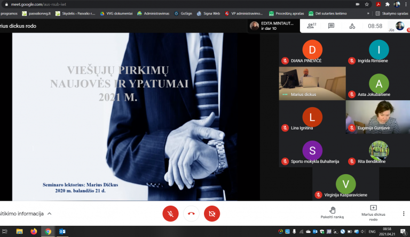This screenshot has height=237, width=410.
Task: Open 'Skaitymo sąrašas' reading list
Action: [392, 13]
